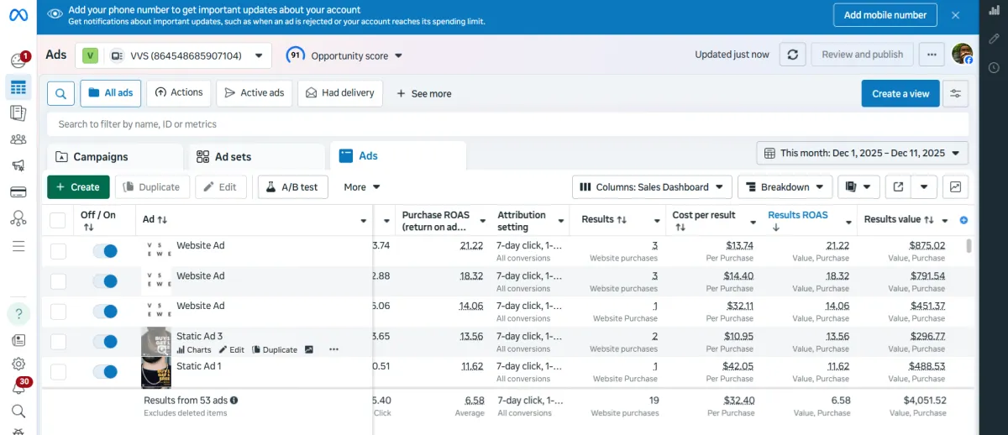The width and height of the screenshot is (1008, 435).
Task: Open the search magnifier in filter bar
Action: (60, 93)
